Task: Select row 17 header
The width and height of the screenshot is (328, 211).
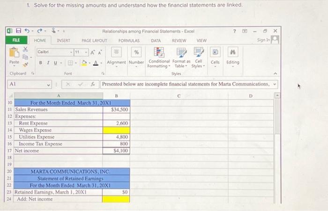Action: [10, 150]
